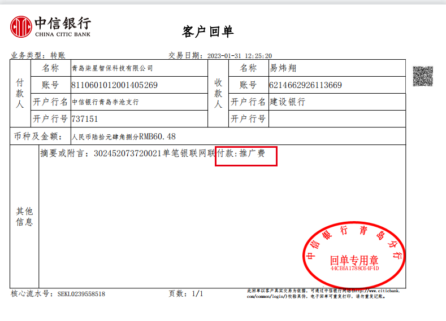Select transaction date 2023-01-31 12:25:20
Viewport: 446px width, 321px height.
tap(240, 56)
